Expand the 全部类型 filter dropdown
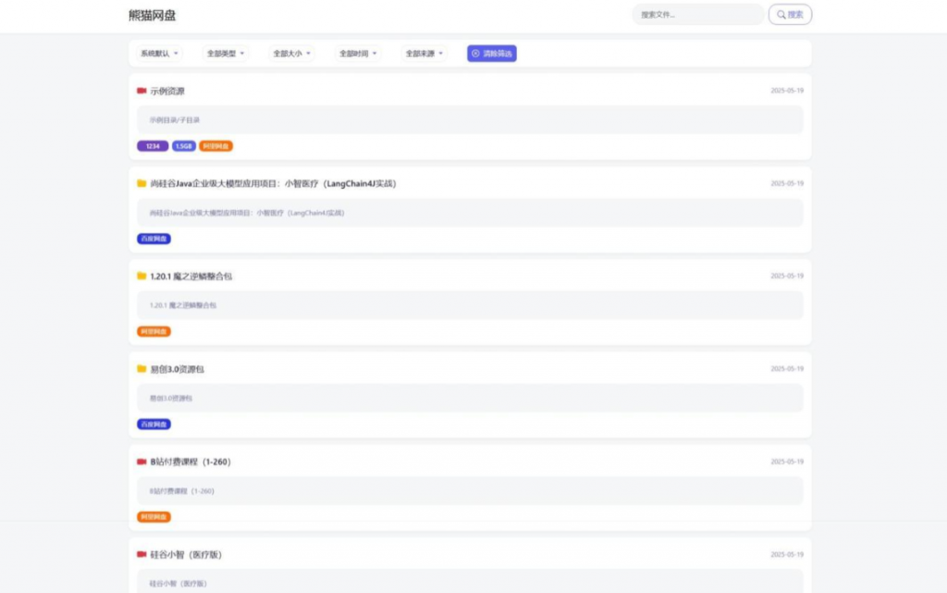The height and width of the screenshot is (593, 947). [226, 54]
